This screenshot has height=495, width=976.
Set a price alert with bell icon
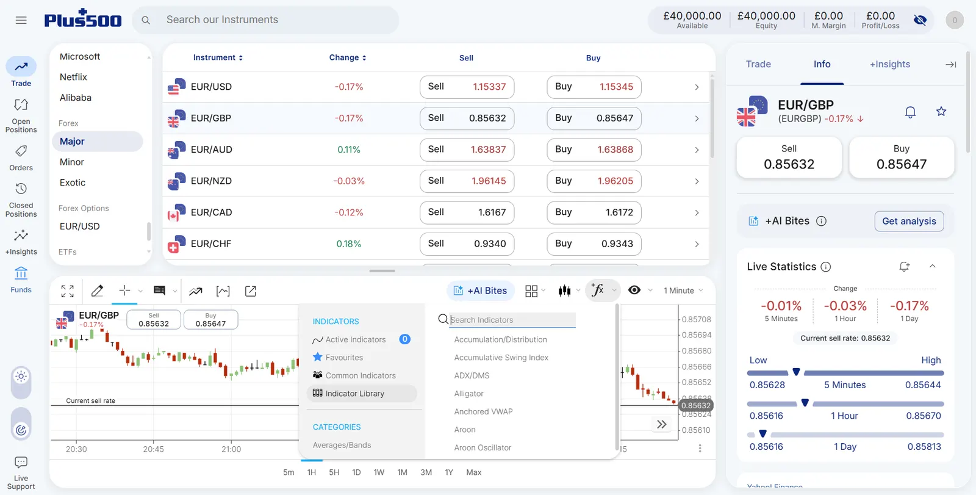(x=910, y=112)
